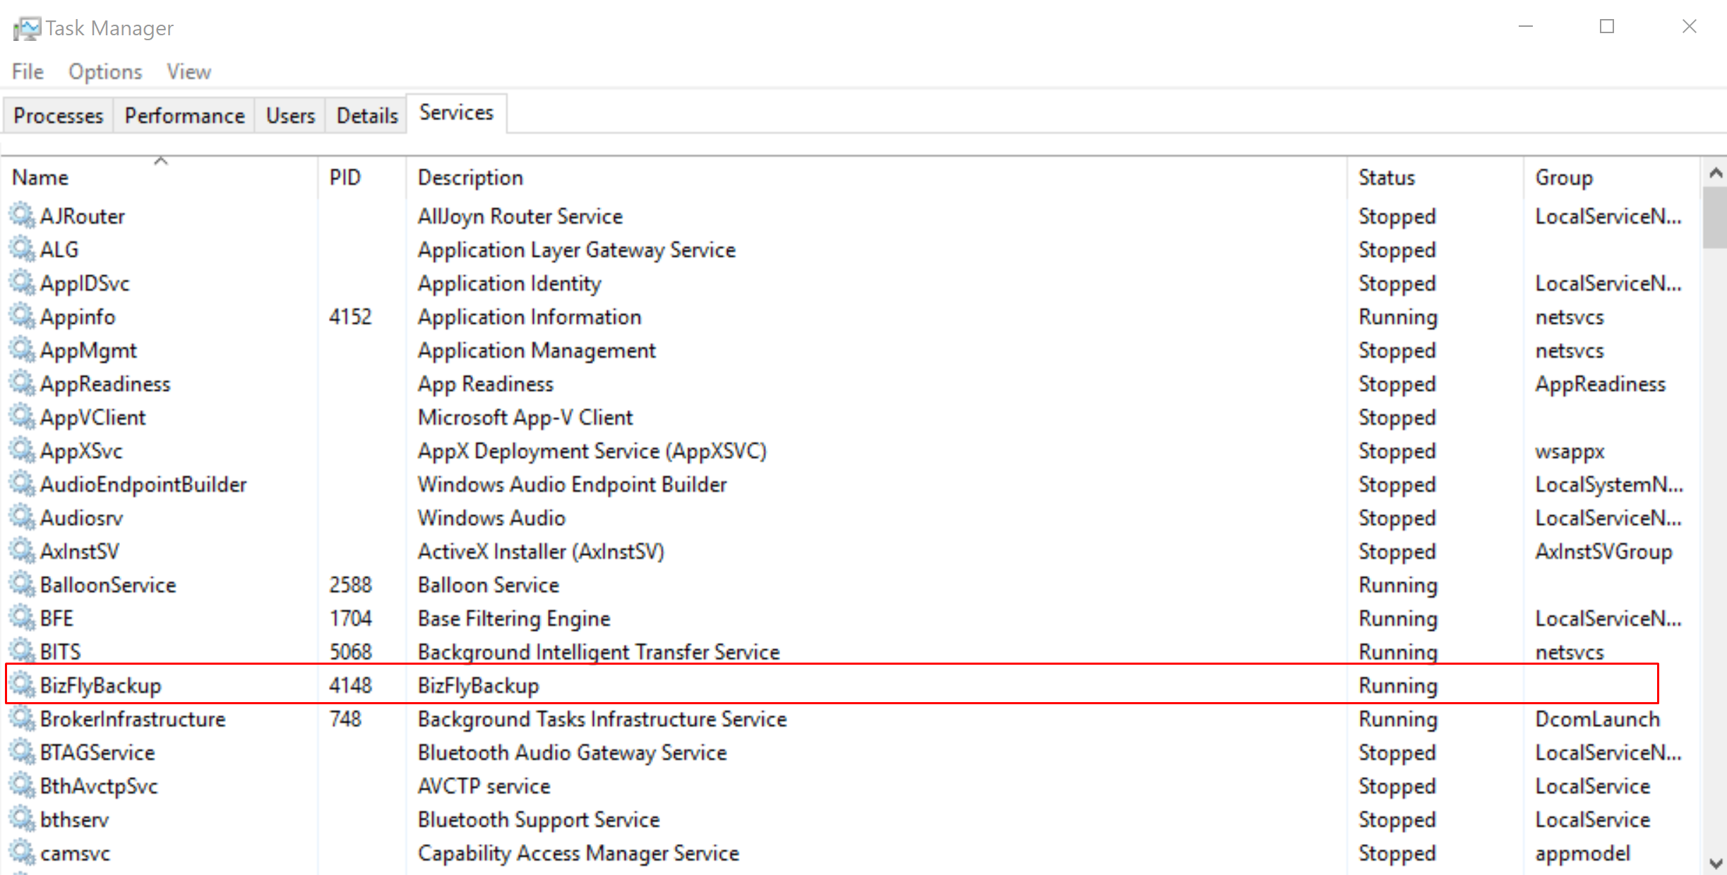Click the Task Manager app icon in title bar
1727x875 pixels.
tap(27, 28)
